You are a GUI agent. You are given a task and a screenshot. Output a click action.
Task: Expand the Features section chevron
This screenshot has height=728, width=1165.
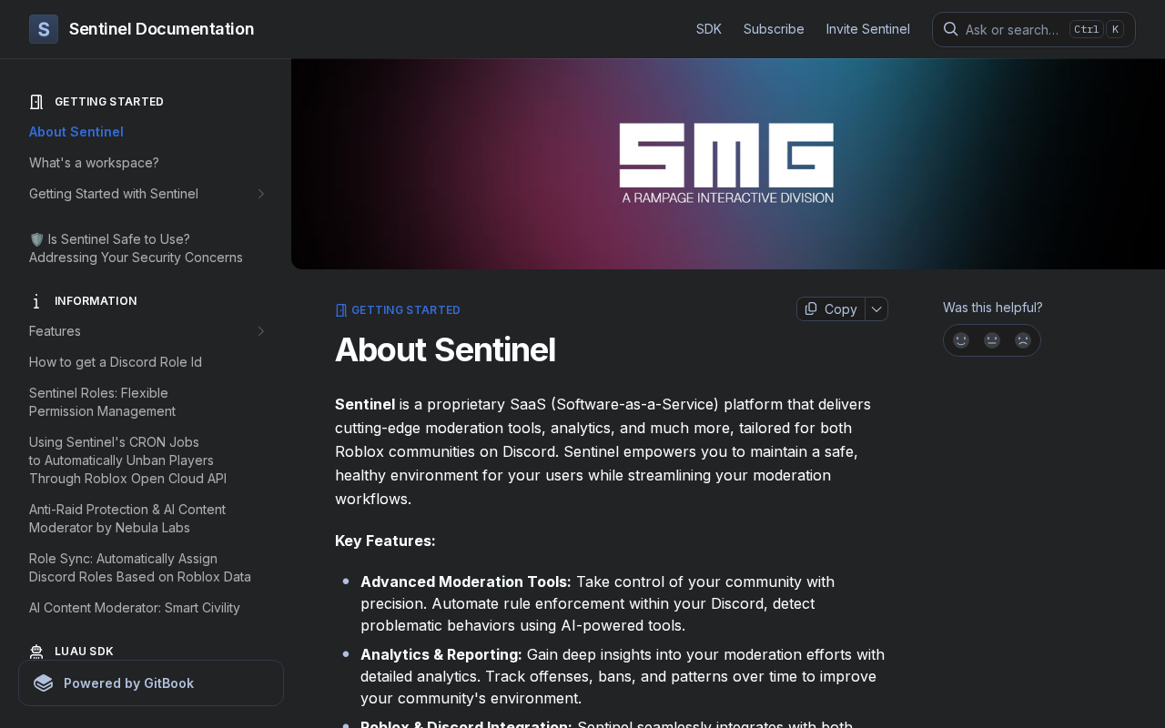[260, 331]
